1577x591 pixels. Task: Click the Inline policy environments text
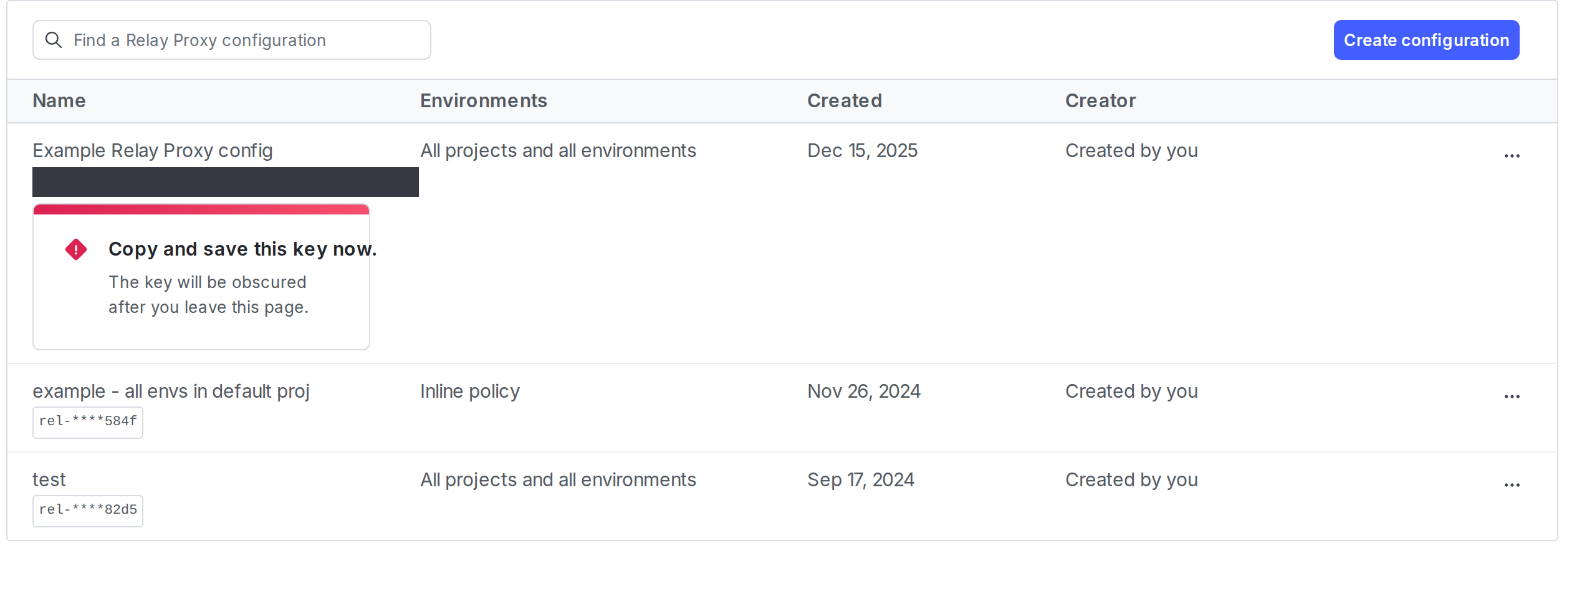(469, 391)
